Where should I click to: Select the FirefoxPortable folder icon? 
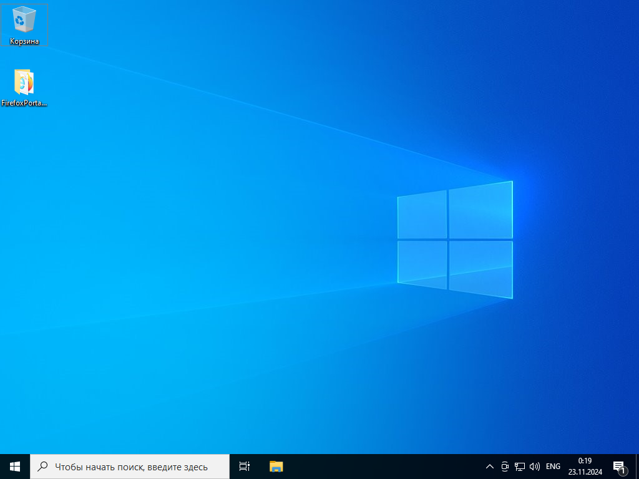(24, 82)
